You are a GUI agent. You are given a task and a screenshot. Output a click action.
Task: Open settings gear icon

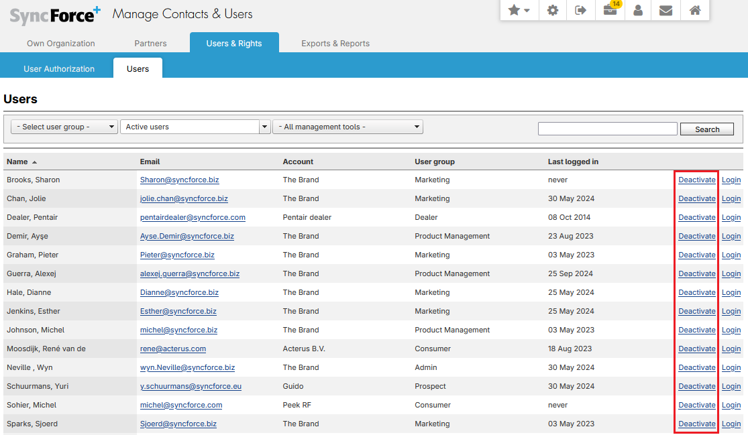click(553, 11)
